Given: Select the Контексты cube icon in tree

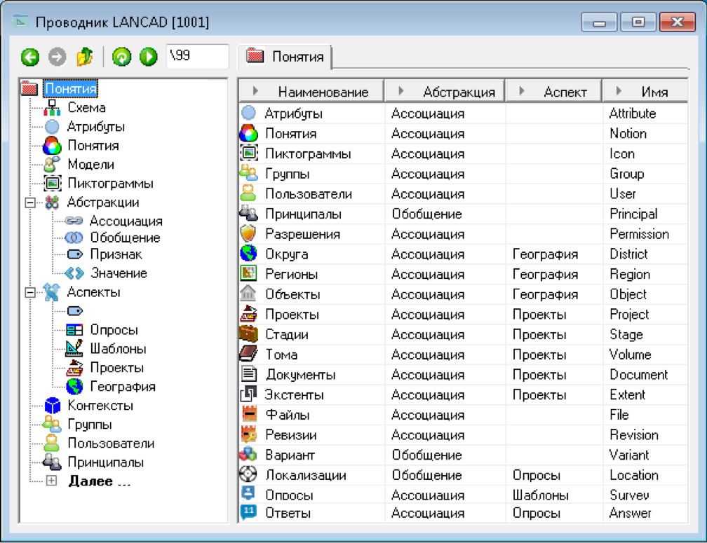Looking at the screenshot, I should click(53, 405).
